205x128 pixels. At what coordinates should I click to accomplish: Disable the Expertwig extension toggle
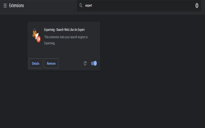tap(94, 63)
